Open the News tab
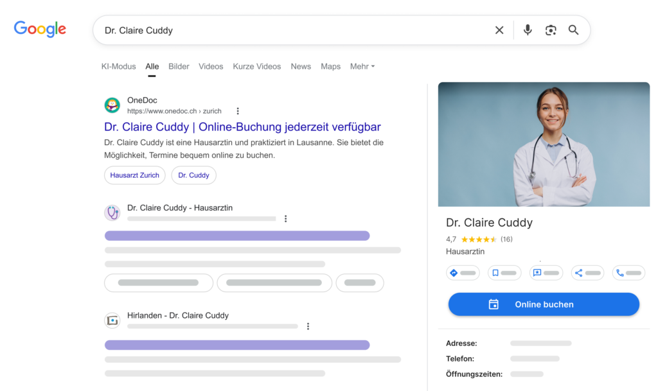 click(301, 66)
